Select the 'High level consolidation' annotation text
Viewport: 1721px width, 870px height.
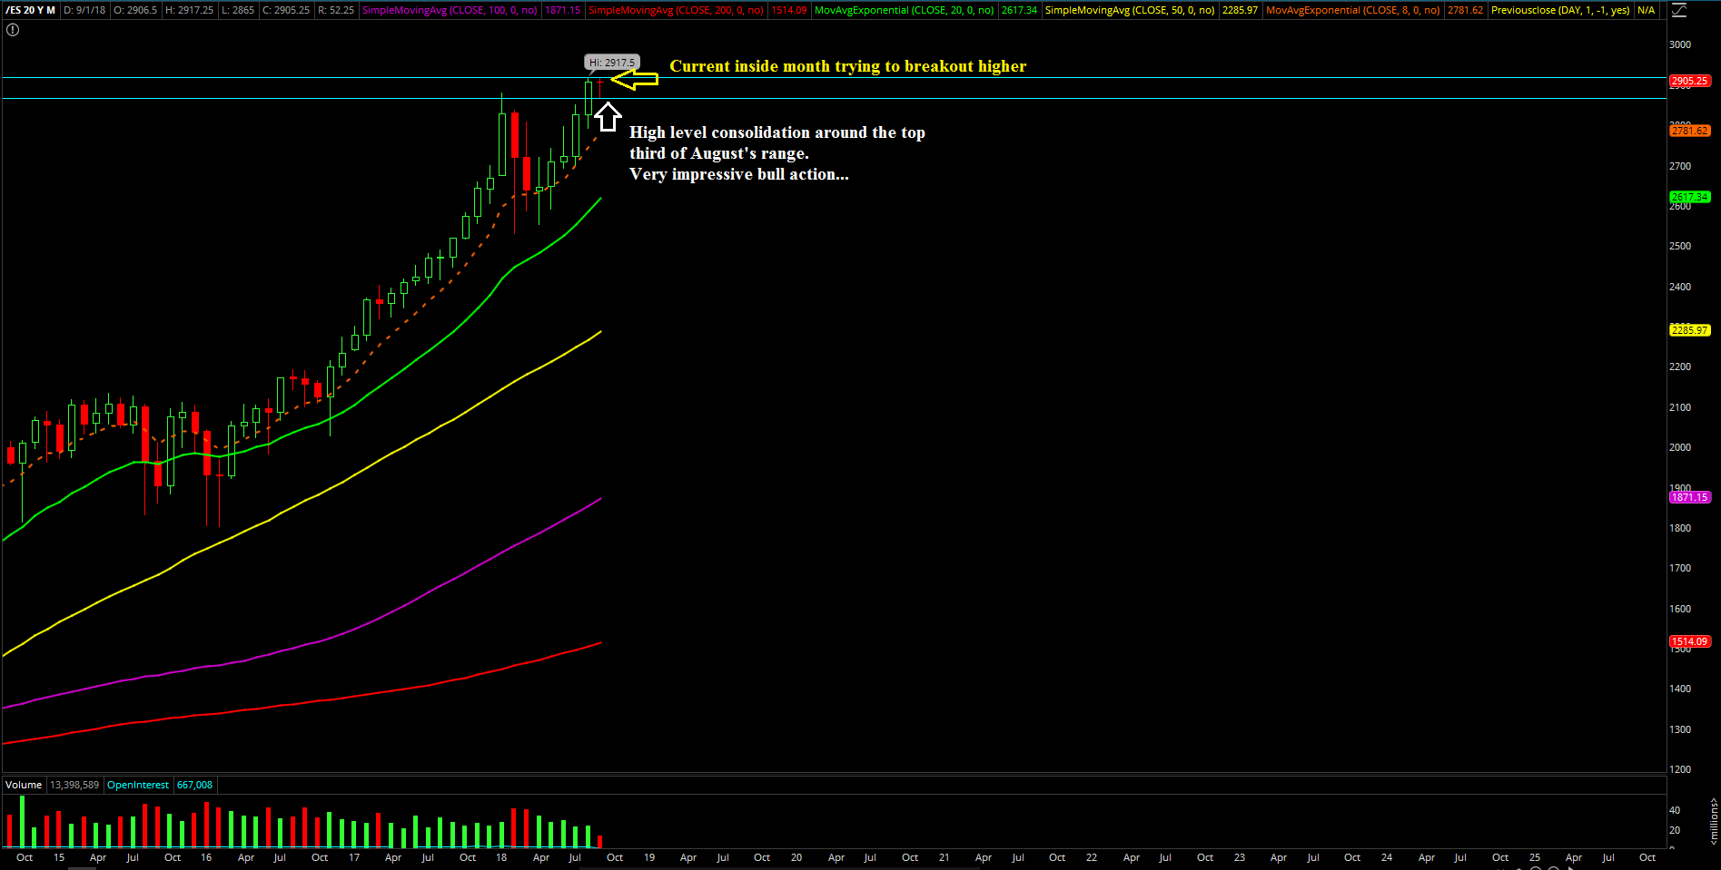click(x=777, y=153)
